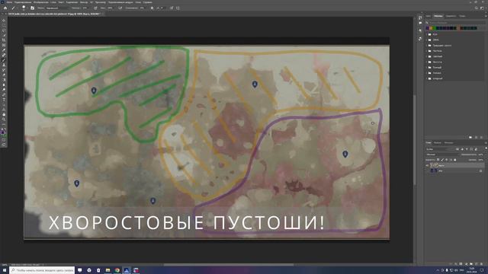Open the Справка menu
This screenshot has width=488, height=274.
147,2
